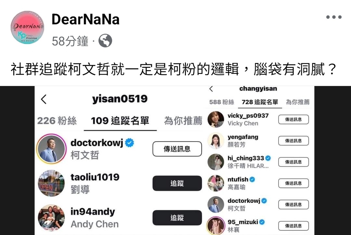Screen dimensions: 351x235
Task: Open the DearNaNa page name link
Action: [x=85, y=19]
